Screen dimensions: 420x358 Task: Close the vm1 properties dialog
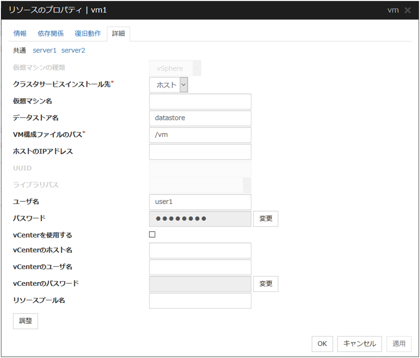[407, 10]
